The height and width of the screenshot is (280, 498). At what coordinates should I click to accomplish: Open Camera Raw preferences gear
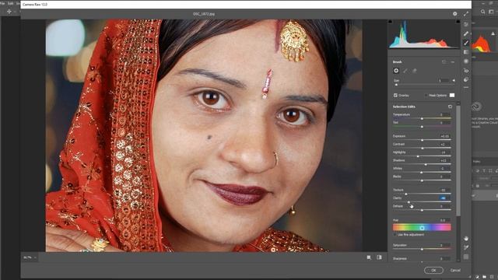tap(454, 14)
